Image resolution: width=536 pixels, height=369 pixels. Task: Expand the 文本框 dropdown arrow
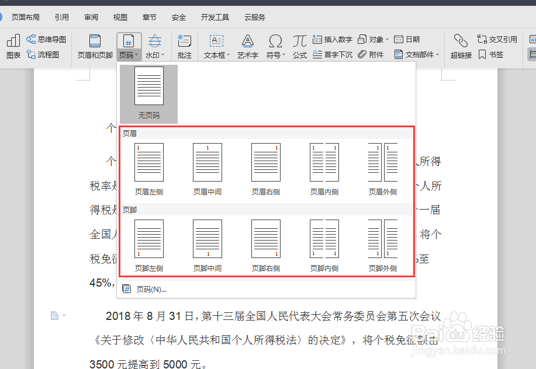coord(229,55)
